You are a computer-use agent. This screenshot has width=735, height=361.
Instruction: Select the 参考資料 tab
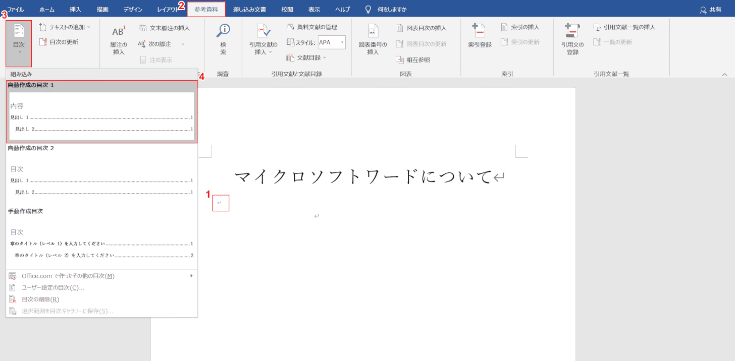[x=206, y=10]
